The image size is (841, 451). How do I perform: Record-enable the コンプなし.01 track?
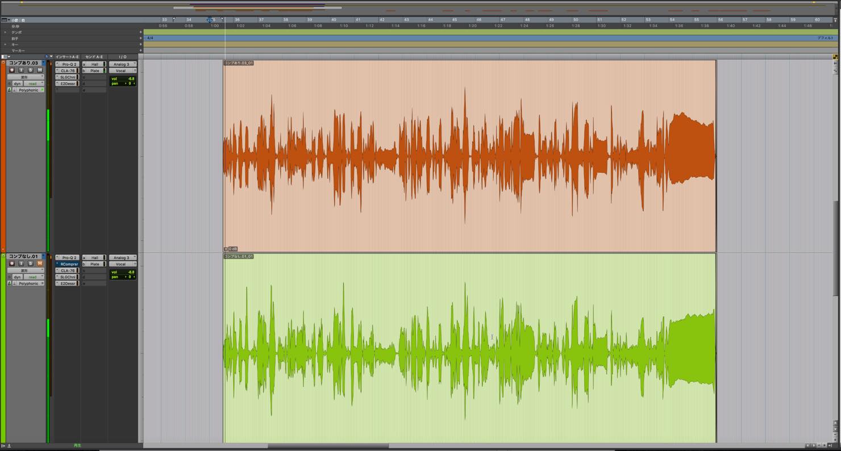pos(11,263)
